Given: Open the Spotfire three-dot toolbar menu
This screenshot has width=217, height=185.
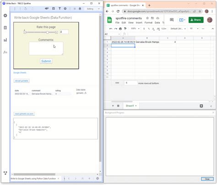Looking at the screenshot, I should [15, 9].
